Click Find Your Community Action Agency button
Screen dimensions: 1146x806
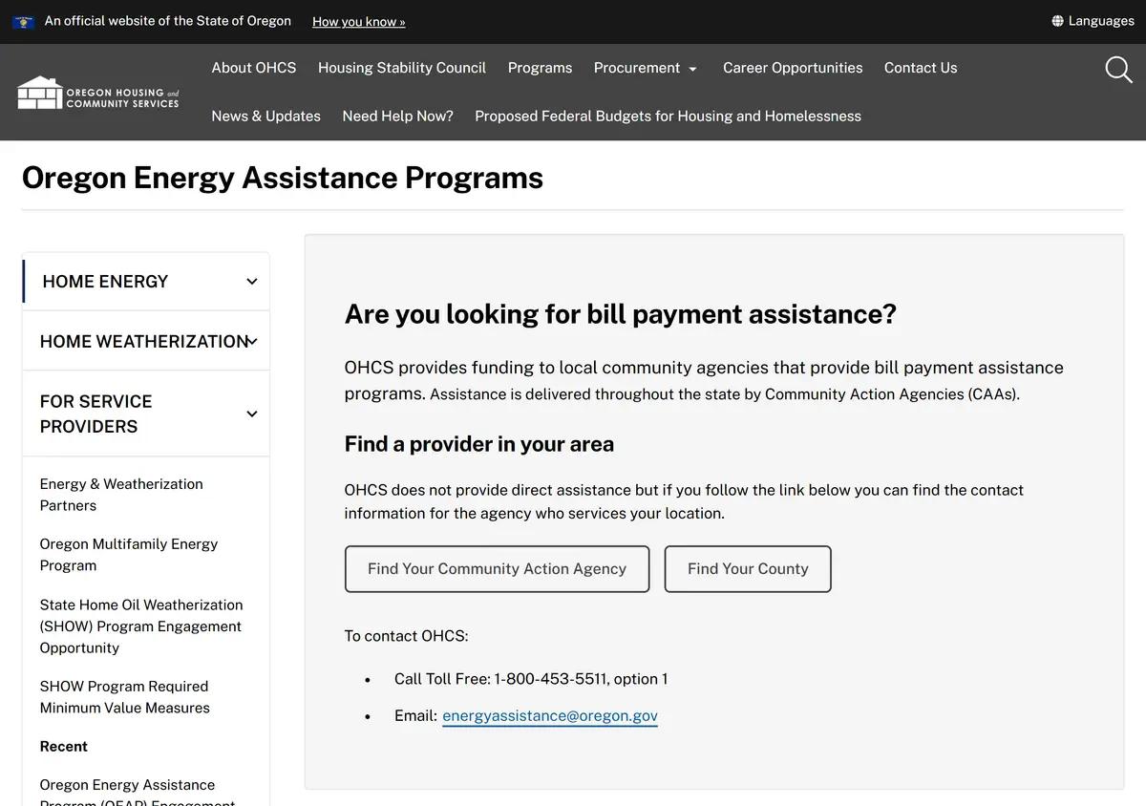(497, 569)
